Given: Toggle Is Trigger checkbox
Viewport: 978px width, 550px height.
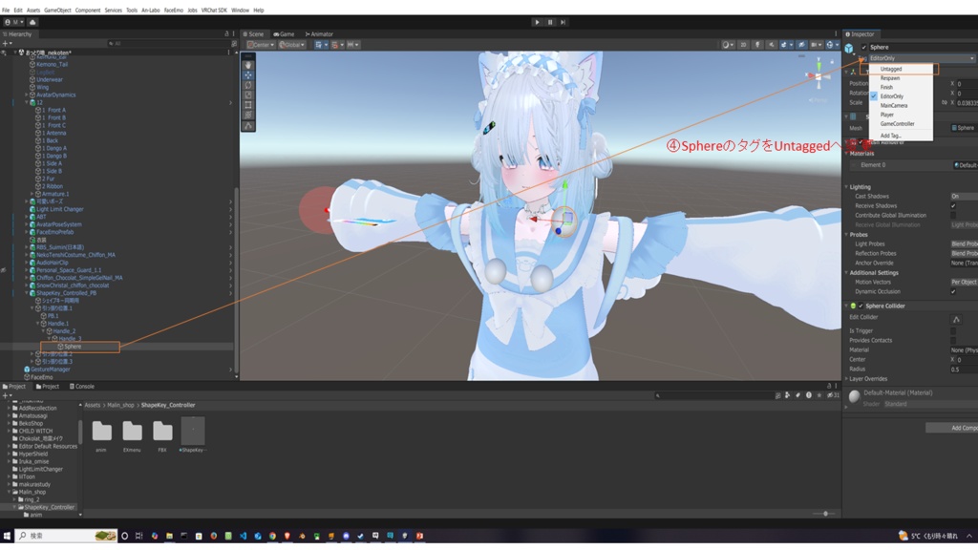Looking at the screenshot, I should click(953, 331).
